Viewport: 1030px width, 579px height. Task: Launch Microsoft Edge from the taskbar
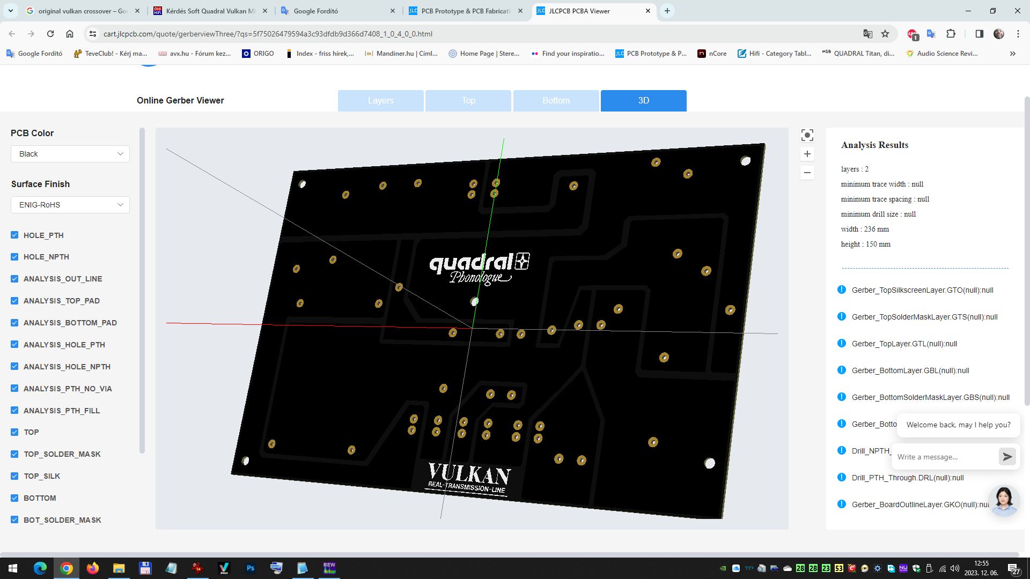click(40, 568)
